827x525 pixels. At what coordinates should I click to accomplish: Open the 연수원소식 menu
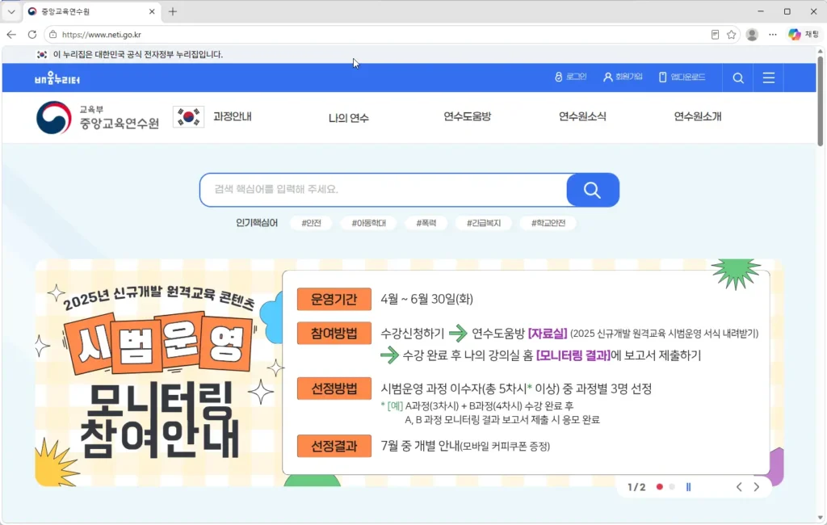coord(582,116)
